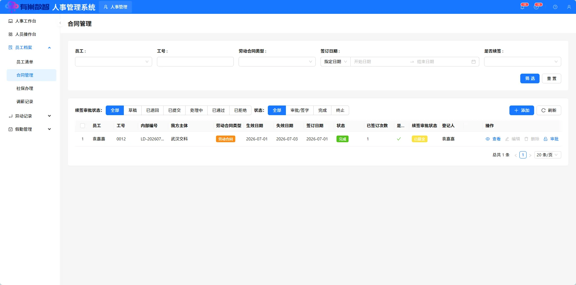Click the 员工档案 document icon
This screenshot has height=285, width=576.
(x=11, y=47)
